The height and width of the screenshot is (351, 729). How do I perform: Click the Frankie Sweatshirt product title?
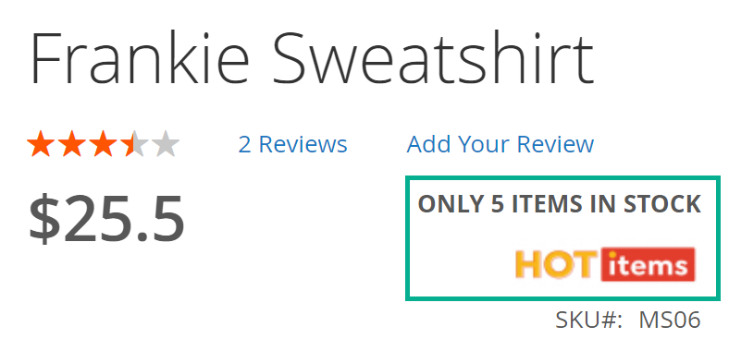[312, 57]
